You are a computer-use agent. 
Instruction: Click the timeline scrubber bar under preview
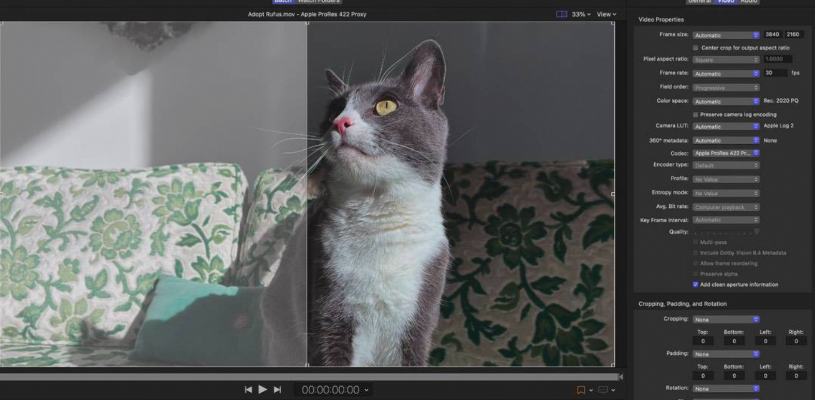(x=309, y=377)
